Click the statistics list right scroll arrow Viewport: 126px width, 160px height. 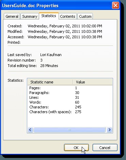tap(109, 130)
